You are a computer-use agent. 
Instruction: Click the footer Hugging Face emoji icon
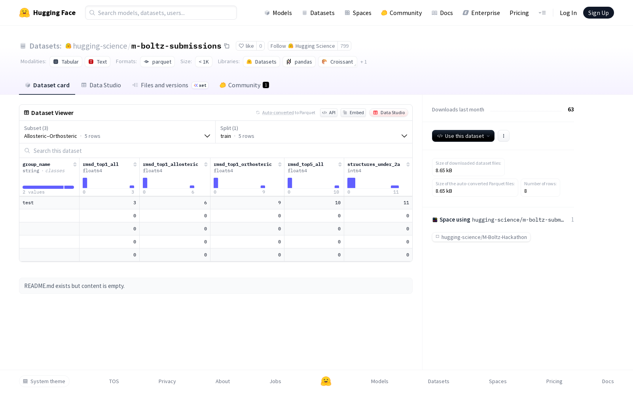326,381
